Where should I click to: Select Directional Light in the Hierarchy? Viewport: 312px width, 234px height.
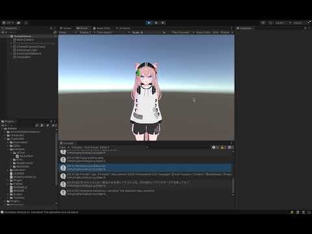(x=27, y=50)
